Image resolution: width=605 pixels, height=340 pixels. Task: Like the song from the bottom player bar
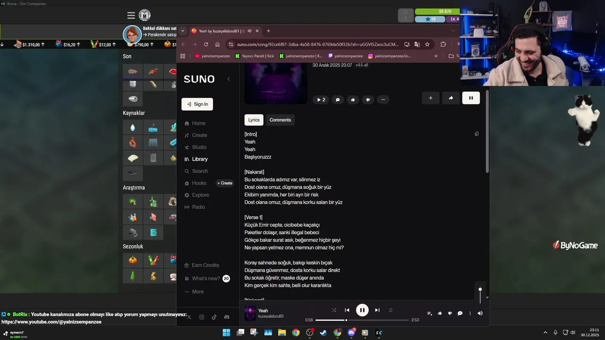point(440,314)
